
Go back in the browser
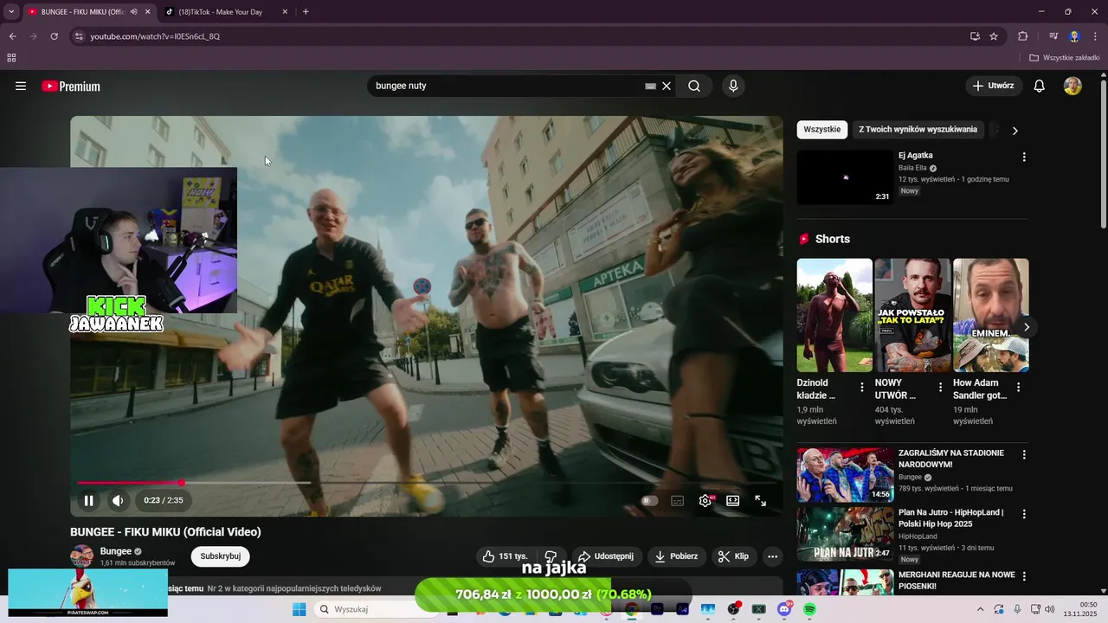point(12,36)
